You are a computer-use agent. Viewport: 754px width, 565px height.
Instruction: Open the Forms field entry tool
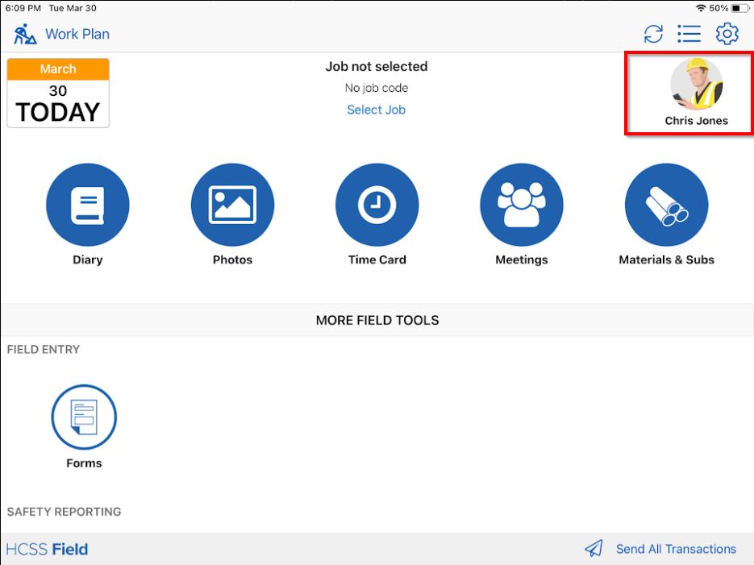84,418
